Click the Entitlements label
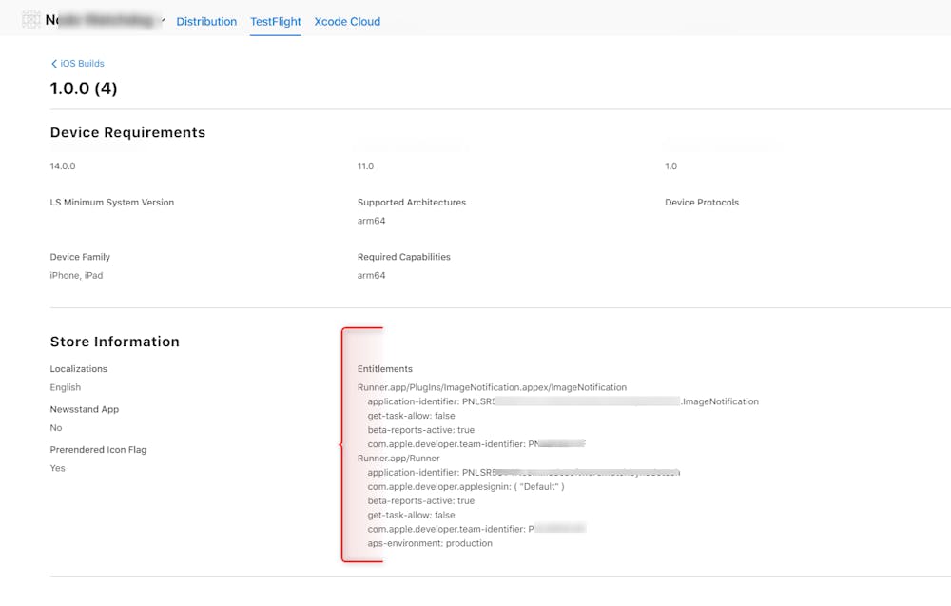 [385, 369]
